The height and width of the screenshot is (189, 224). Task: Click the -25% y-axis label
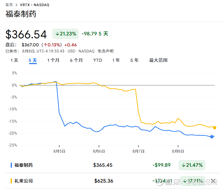click(x=13, y=145)
